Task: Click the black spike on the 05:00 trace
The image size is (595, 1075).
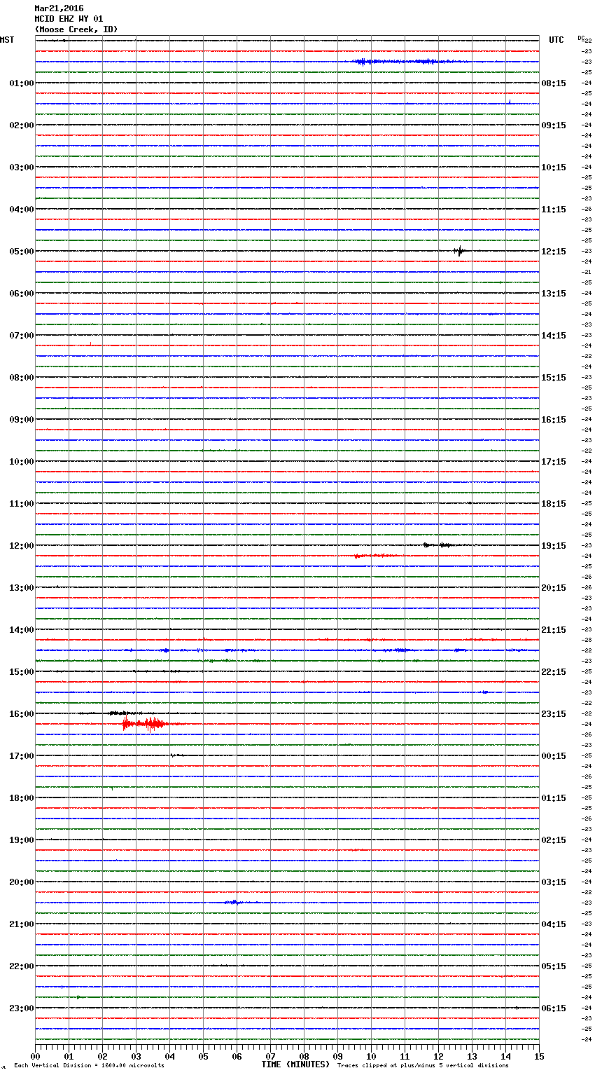Action: tap(459, 251)
